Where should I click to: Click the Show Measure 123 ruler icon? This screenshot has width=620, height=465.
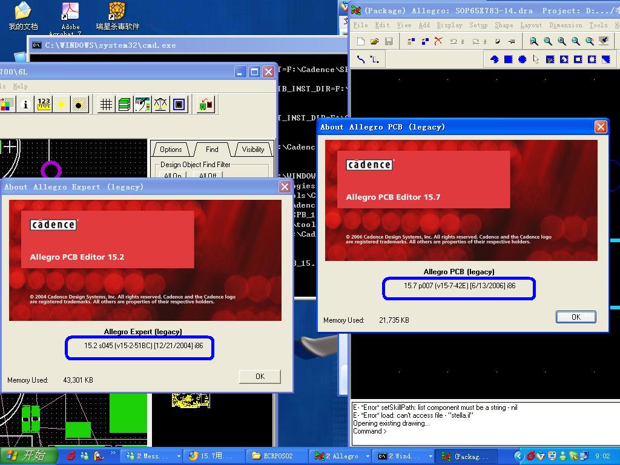(44, 104)
